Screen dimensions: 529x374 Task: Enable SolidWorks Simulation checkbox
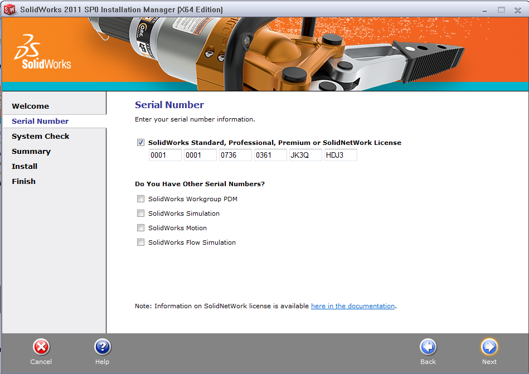tap(140, 213)
